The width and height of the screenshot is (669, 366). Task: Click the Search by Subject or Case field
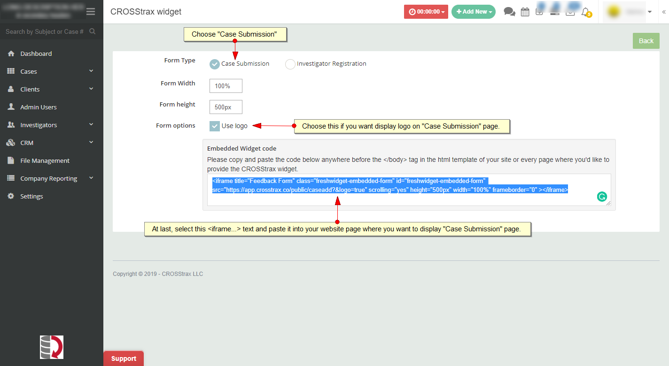point(45,31)
